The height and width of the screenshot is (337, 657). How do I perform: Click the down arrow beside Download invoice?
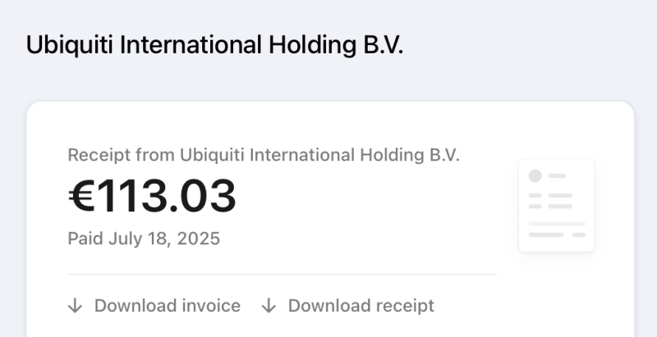point(75,306)
